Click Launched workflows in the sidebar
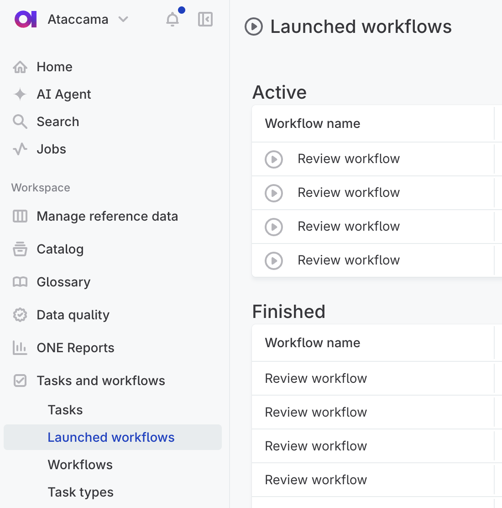This screenshot has width=502, height=508. pos(111,437)
